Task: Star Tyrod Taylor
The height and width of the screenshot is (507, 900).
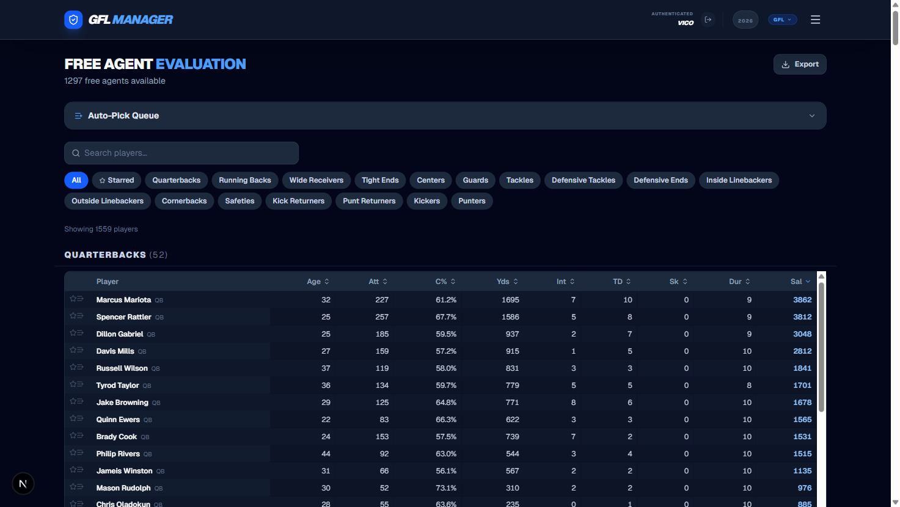Action: (x=73, y=384)
